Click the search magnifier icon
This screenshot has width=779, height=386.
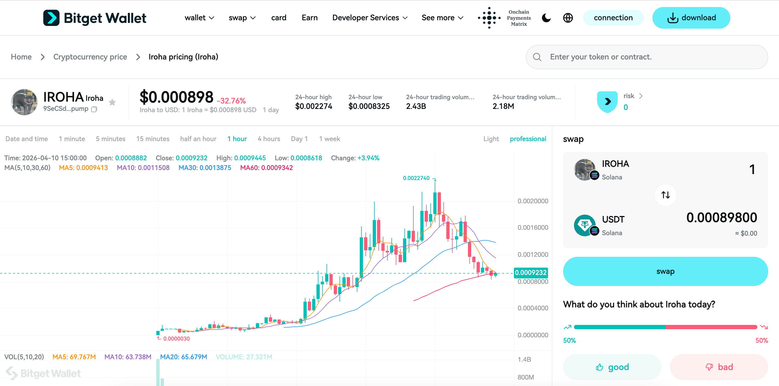click(537, 57)
